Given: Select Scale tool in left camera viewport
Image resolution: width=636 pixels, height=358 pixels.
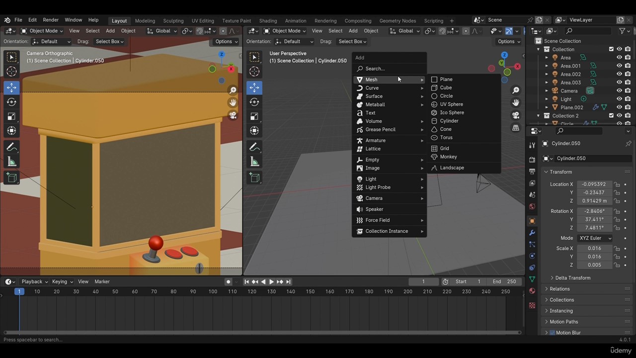Looking at the screenshot, I should [x=11, y=116].
